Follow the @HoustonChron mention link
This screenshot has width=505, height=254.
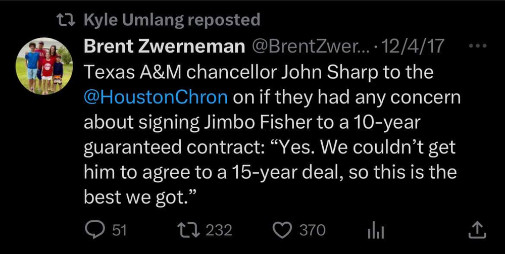pos(156,97)
